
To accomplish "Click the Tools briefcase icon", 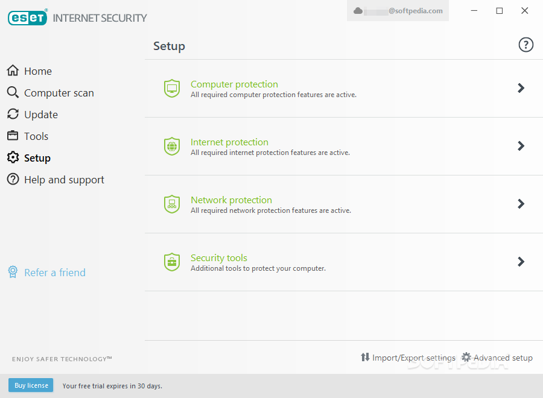I will point(13,135).
